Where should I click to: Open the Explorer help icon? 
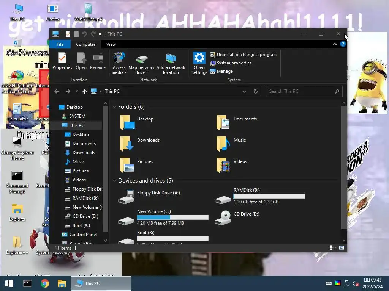343,44
